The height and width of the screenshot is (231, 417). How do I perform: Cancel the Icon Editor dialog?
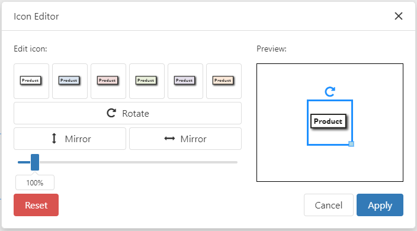point(329,205)
